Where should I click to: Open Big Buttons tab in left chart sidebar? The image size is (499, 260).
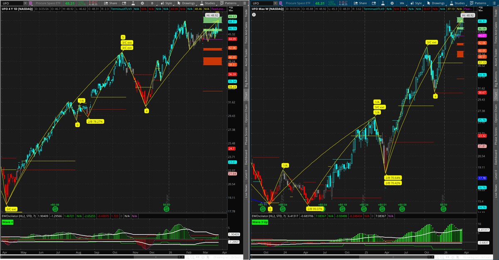(246, 79)
